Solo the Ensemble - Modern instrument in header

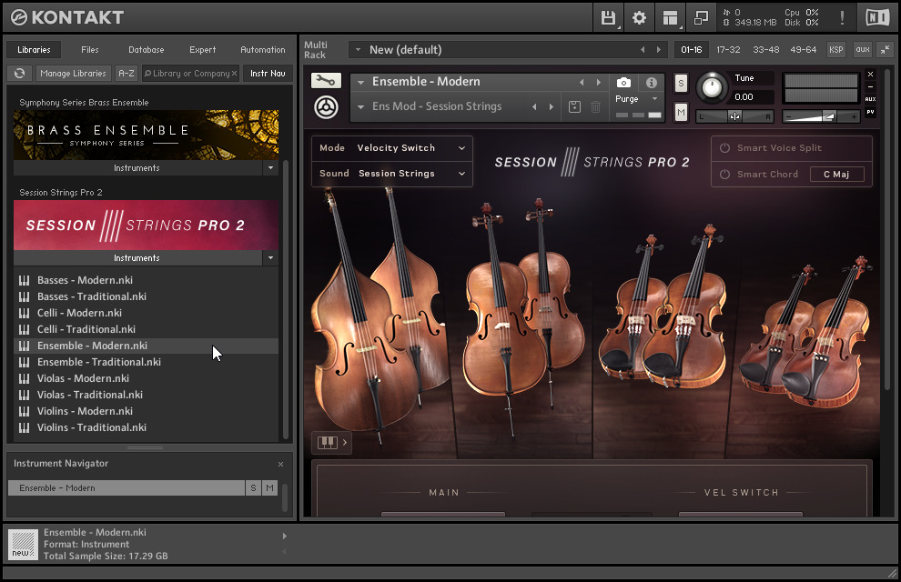tap(681, 84)
